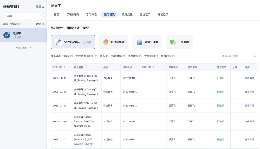Click 查看详情 for Sublist 10 vocabulary row
Screen dimensions: 260x149
tap(249, 139)
